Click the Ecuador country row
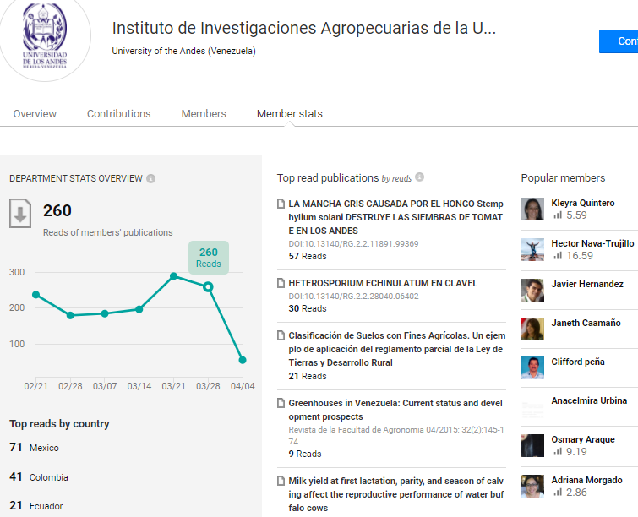This screenshot has height=517, width=638. click(x=36, y=506)
